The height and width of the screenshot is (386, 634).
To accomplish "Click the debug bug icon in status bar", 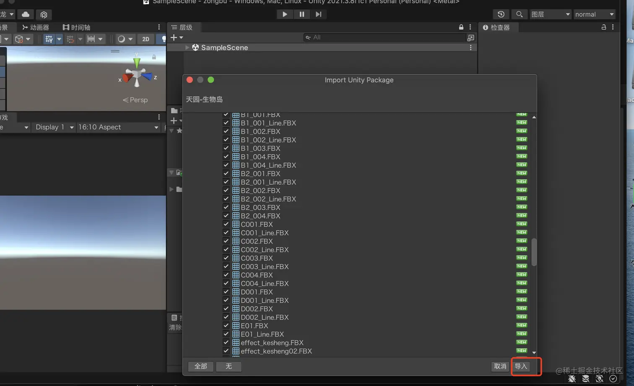I will [x=572, y=378].
